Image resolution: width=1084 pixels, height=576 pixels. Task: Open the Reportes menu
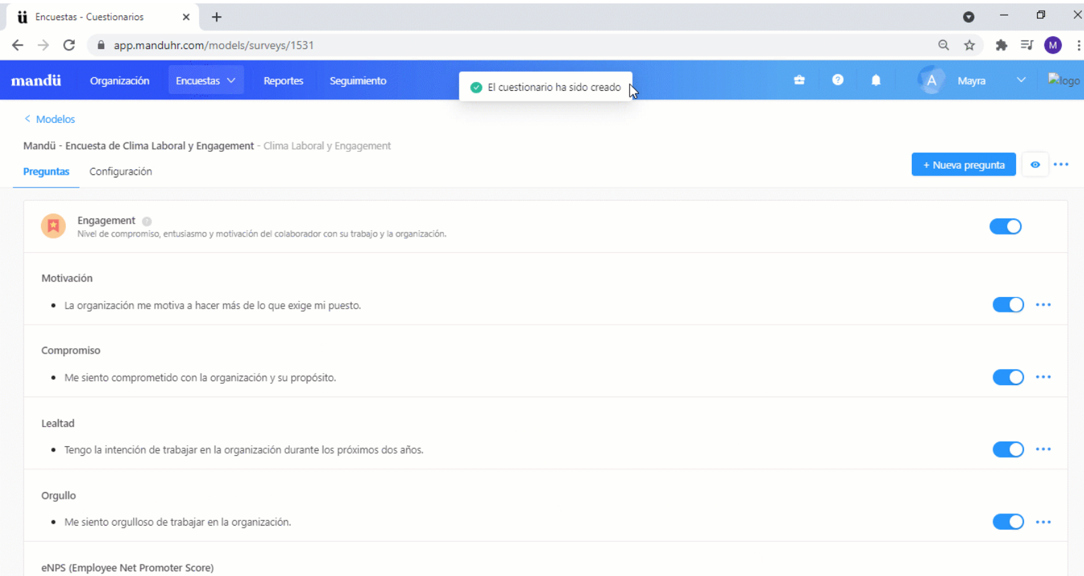(x=283, y=81)
